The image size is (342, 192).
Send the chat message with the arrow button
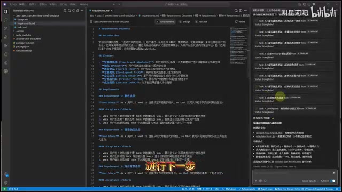[333, 173]
